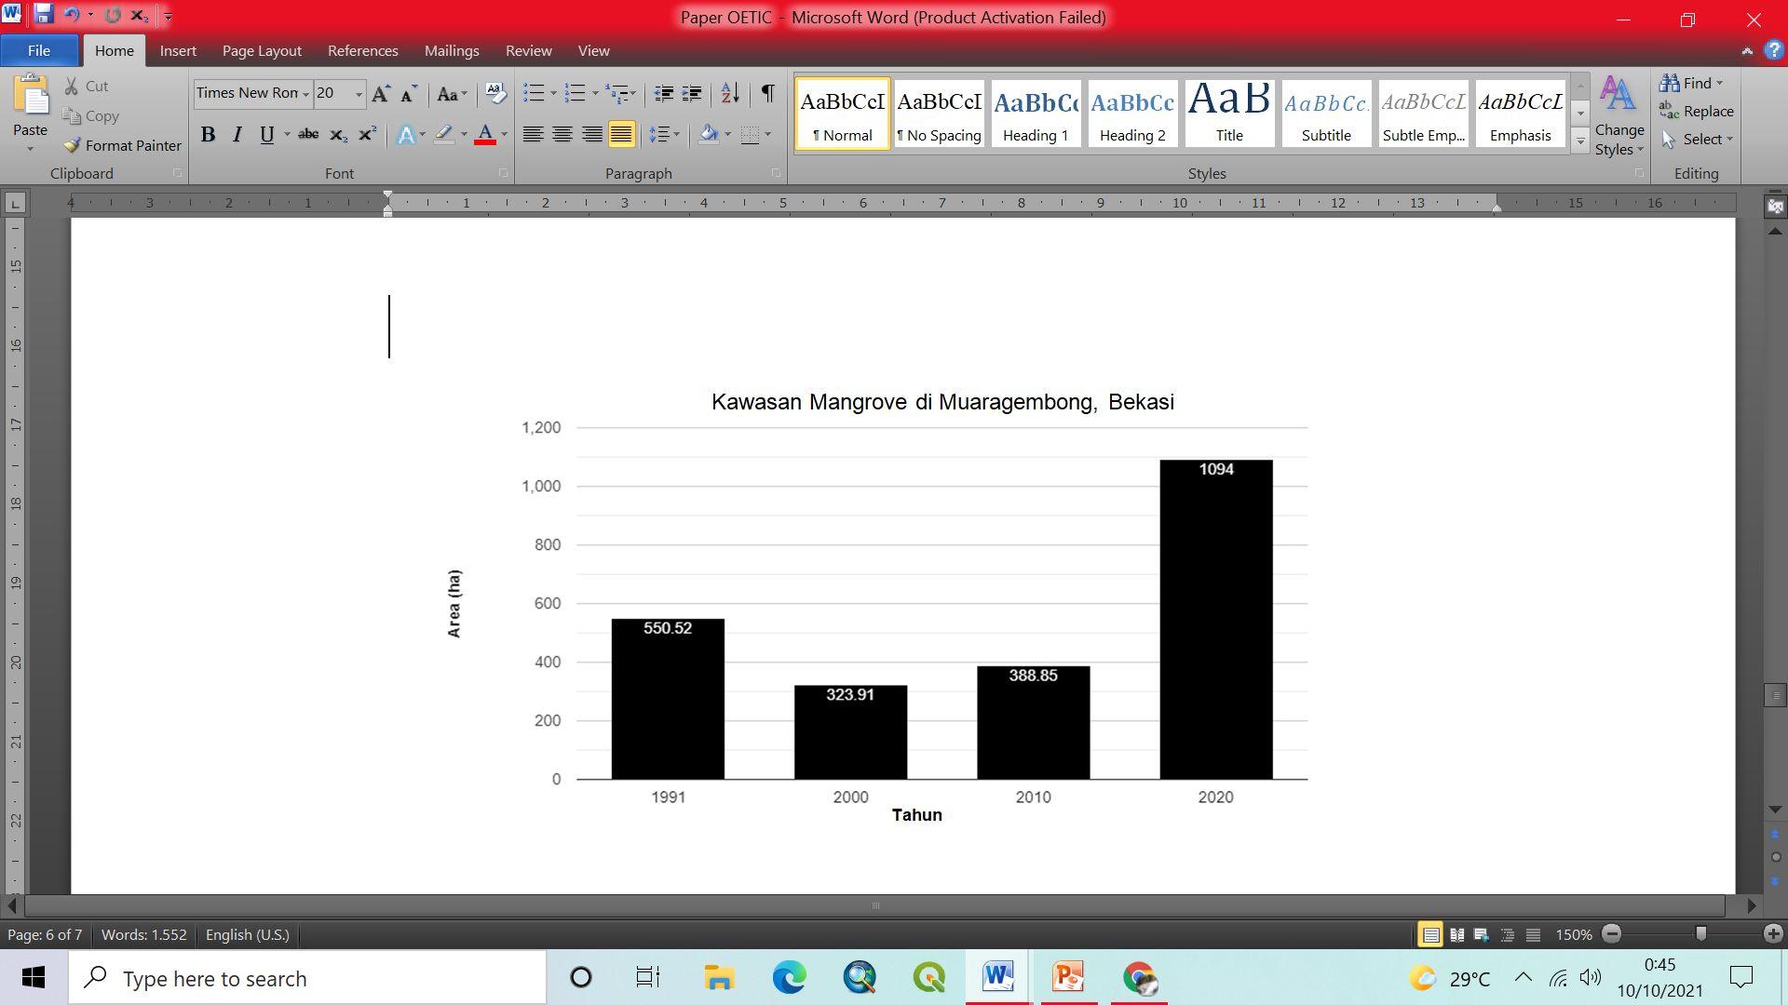
Task: Expand the font name dropdown
Action: click(305, 94)
